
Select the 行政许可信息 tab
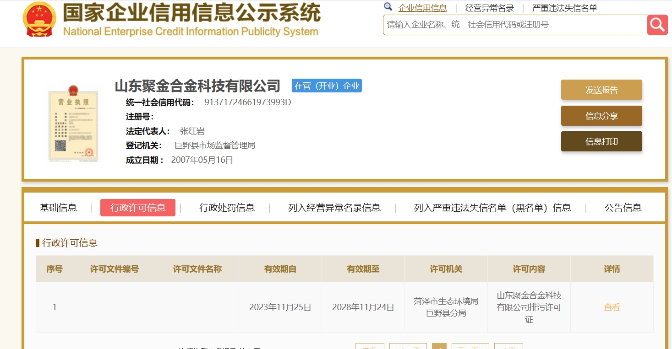click(x=138, y=208)
